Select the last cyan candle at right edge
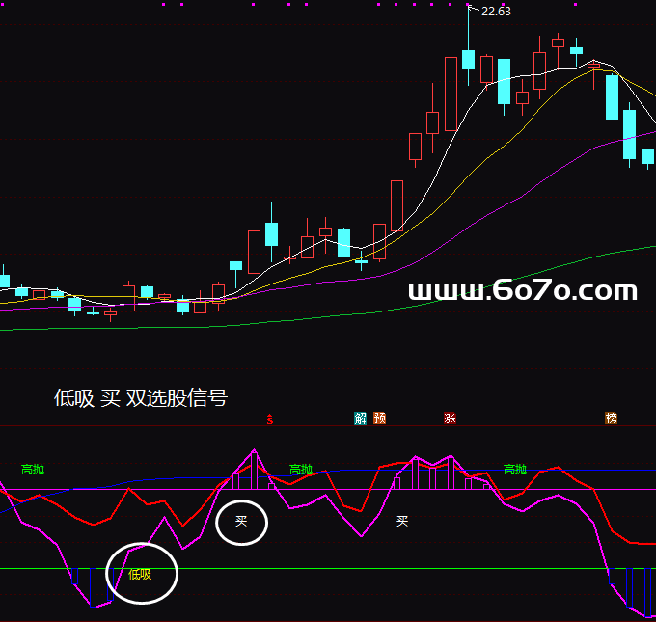The height and width of the screenshot is (622, 656). 648,156
